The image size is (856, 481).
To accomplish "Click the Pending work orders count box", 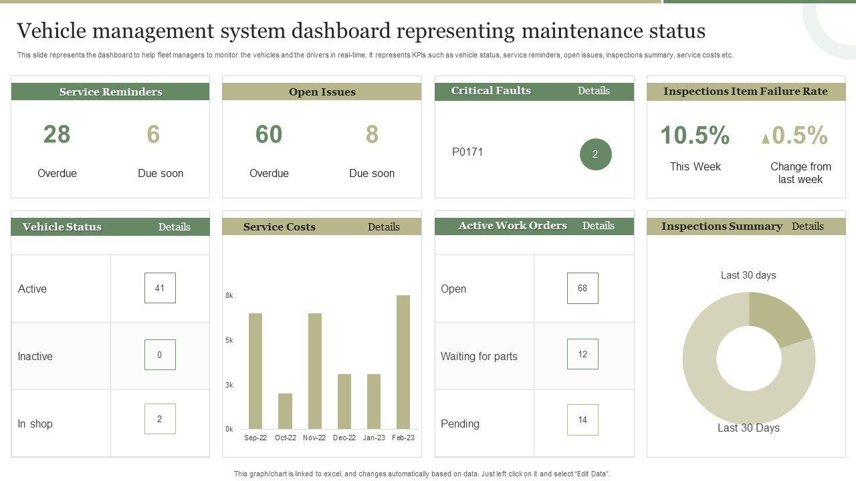I will pyautogui.click(x=582, y=420).
